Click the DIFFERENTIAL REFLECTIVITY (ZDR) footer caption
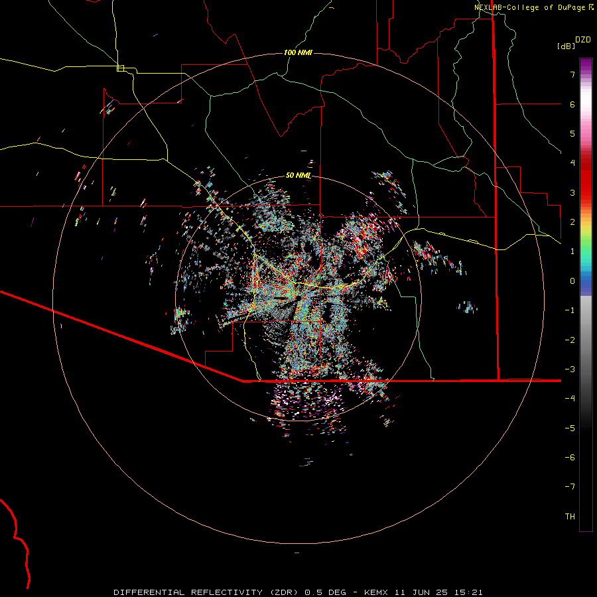This screenshot has width=597, height=597. click(298, 592)
